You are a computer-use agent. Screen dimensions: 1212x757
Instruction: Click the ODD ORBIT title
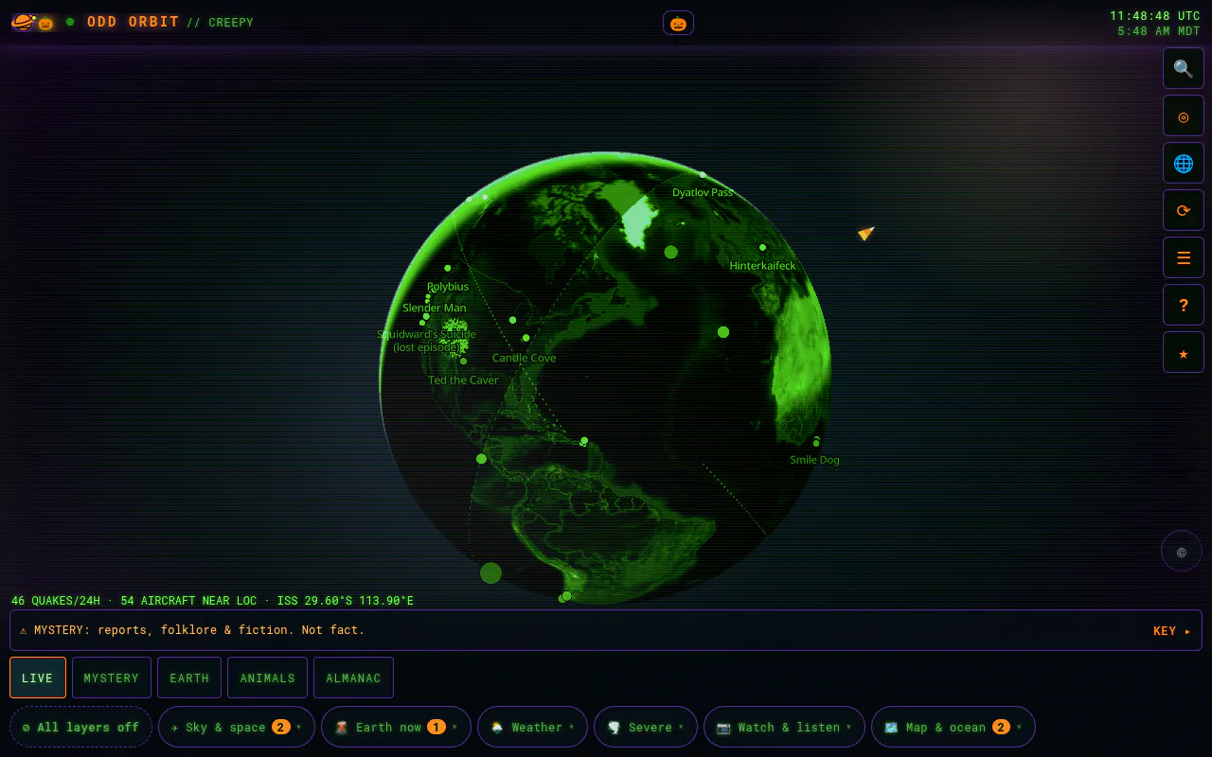tap(134, 22)
